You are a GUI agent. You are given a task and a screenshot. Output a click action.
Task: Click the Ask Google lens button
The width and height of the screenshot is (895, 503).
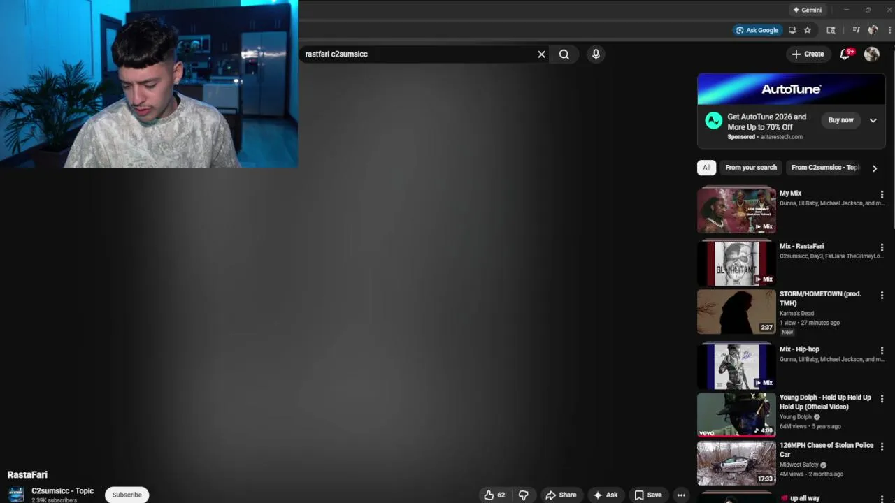[x=757, y=30]
